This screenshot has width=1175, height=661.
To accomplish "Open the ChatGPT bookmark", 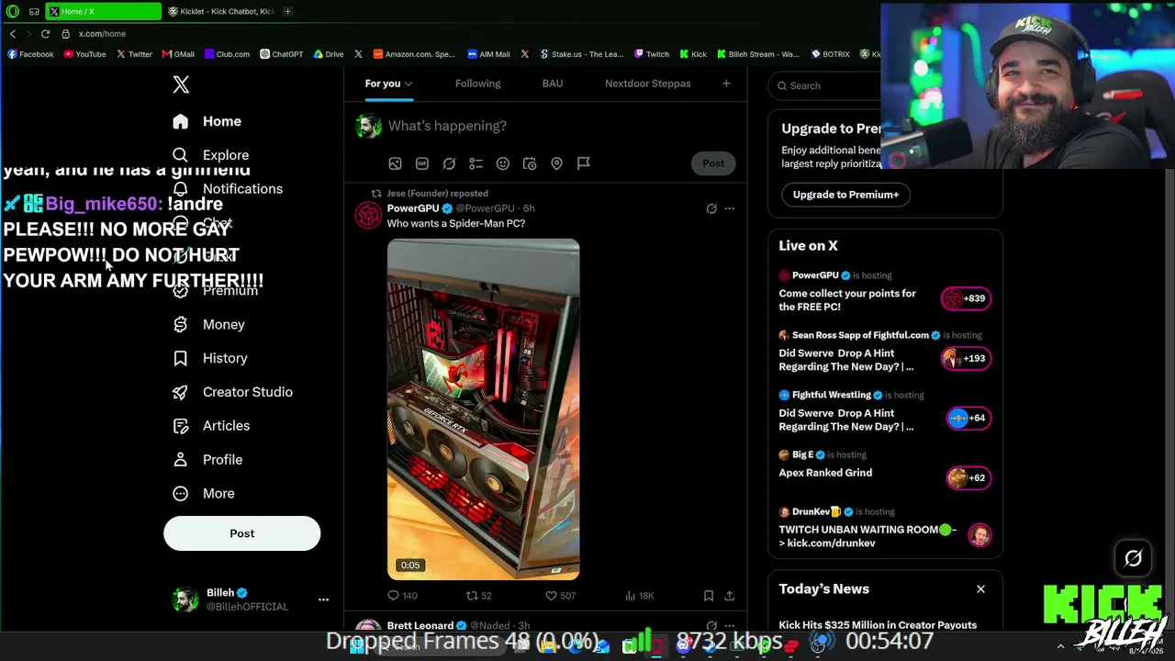I will (281, 54).
